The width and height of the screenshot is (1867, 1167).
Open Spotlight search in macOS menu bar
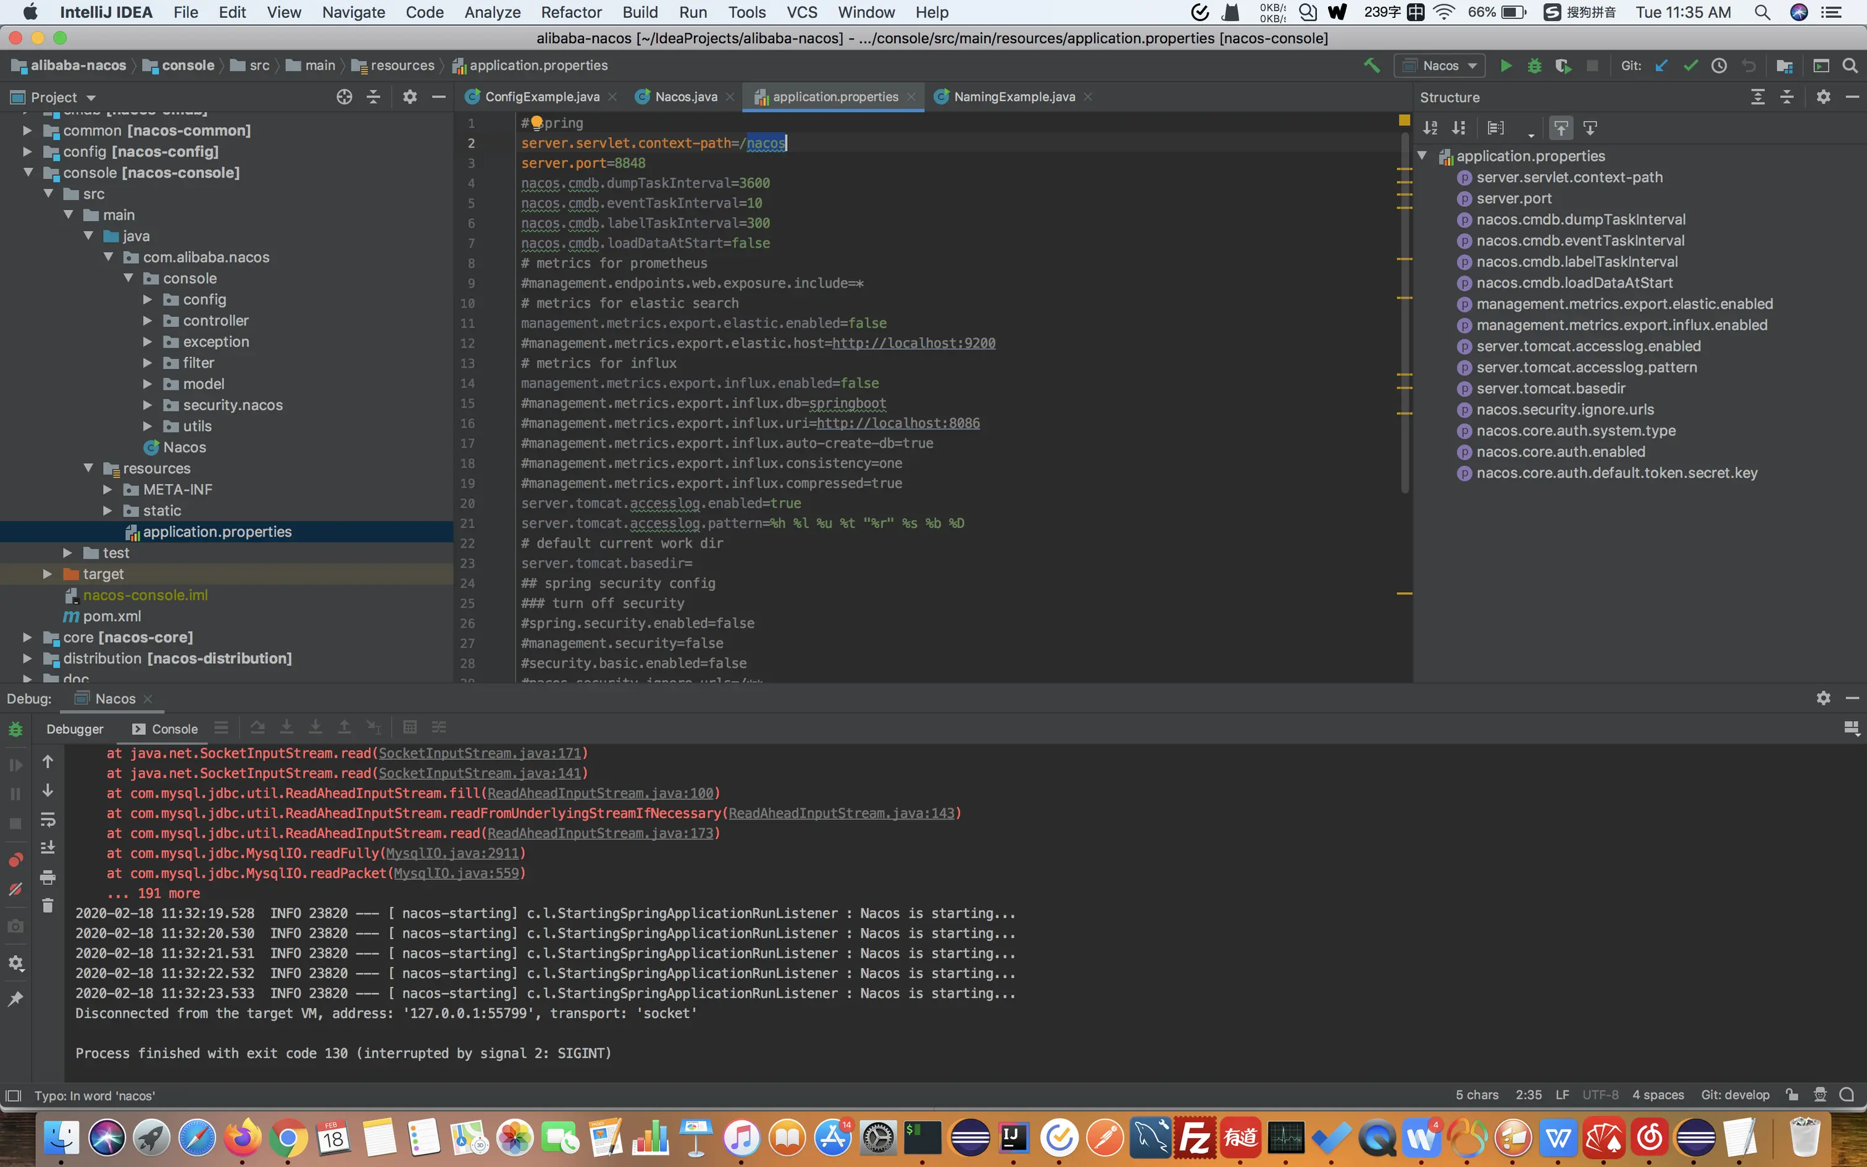coord(1762,12)
